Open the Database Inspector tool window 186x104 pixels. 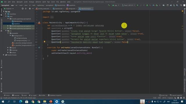click(x=55, y=95)
